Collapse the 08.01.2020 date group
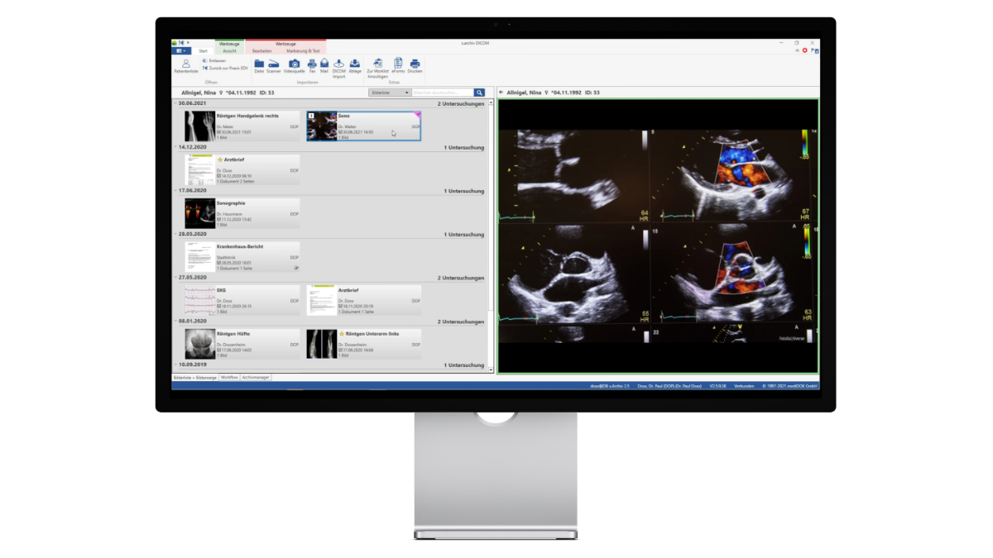 [175, 322]
